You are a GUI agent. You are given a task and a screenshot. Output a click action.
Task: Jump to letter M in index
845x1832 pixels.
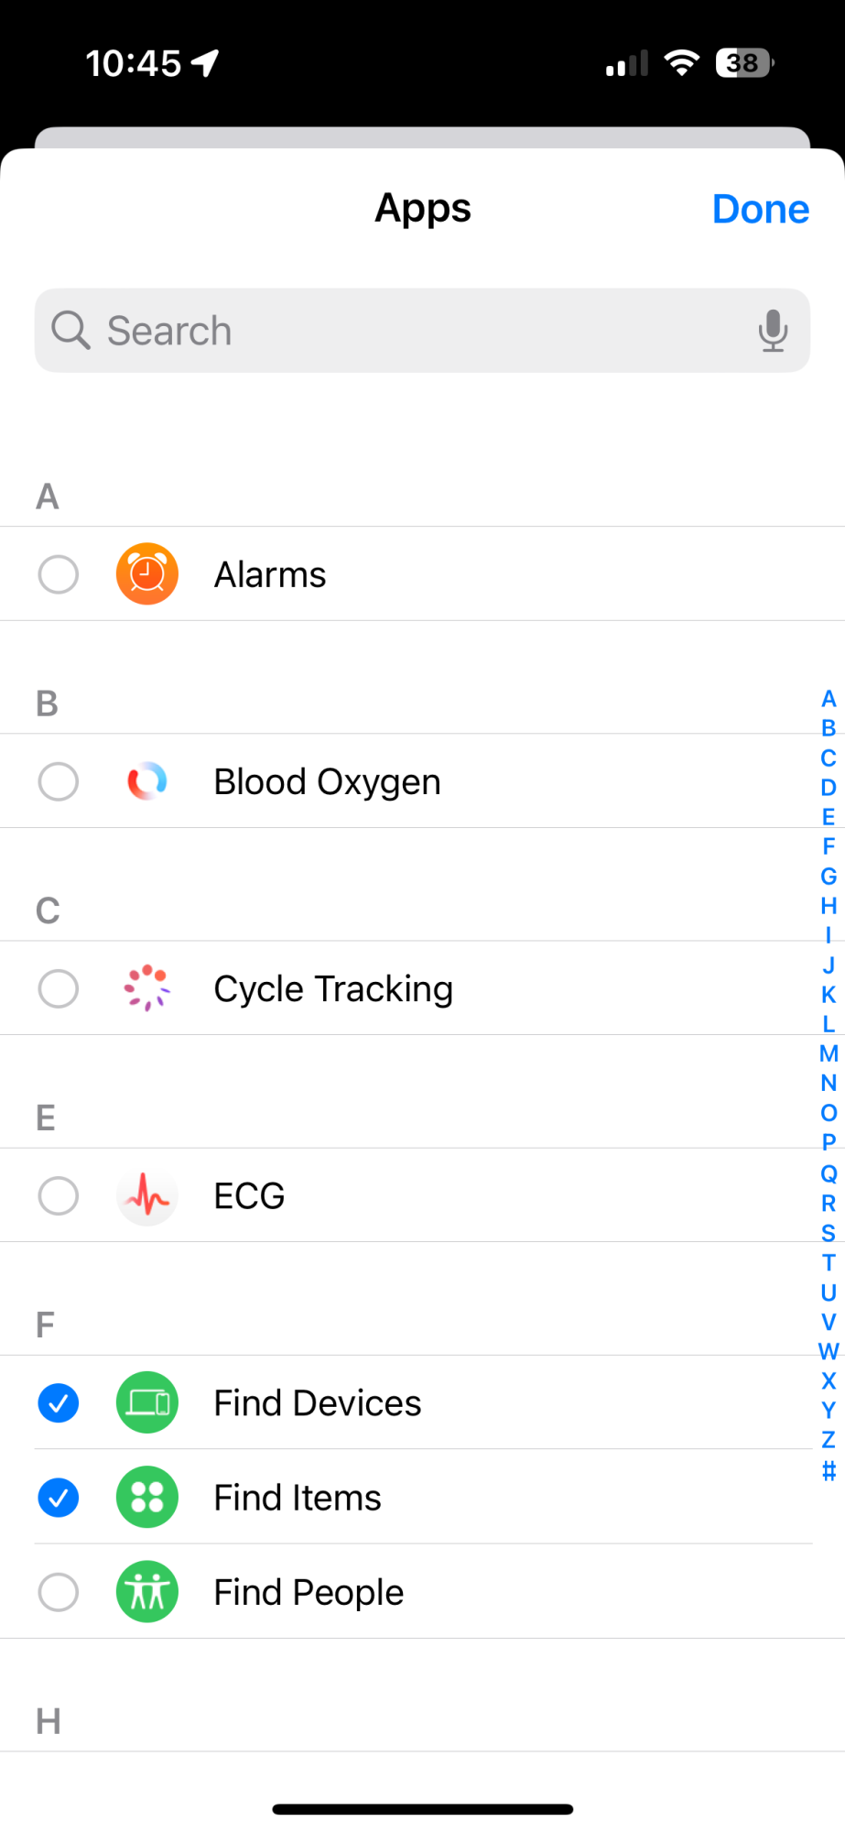pyautogui.click(x=829, y=1053)
